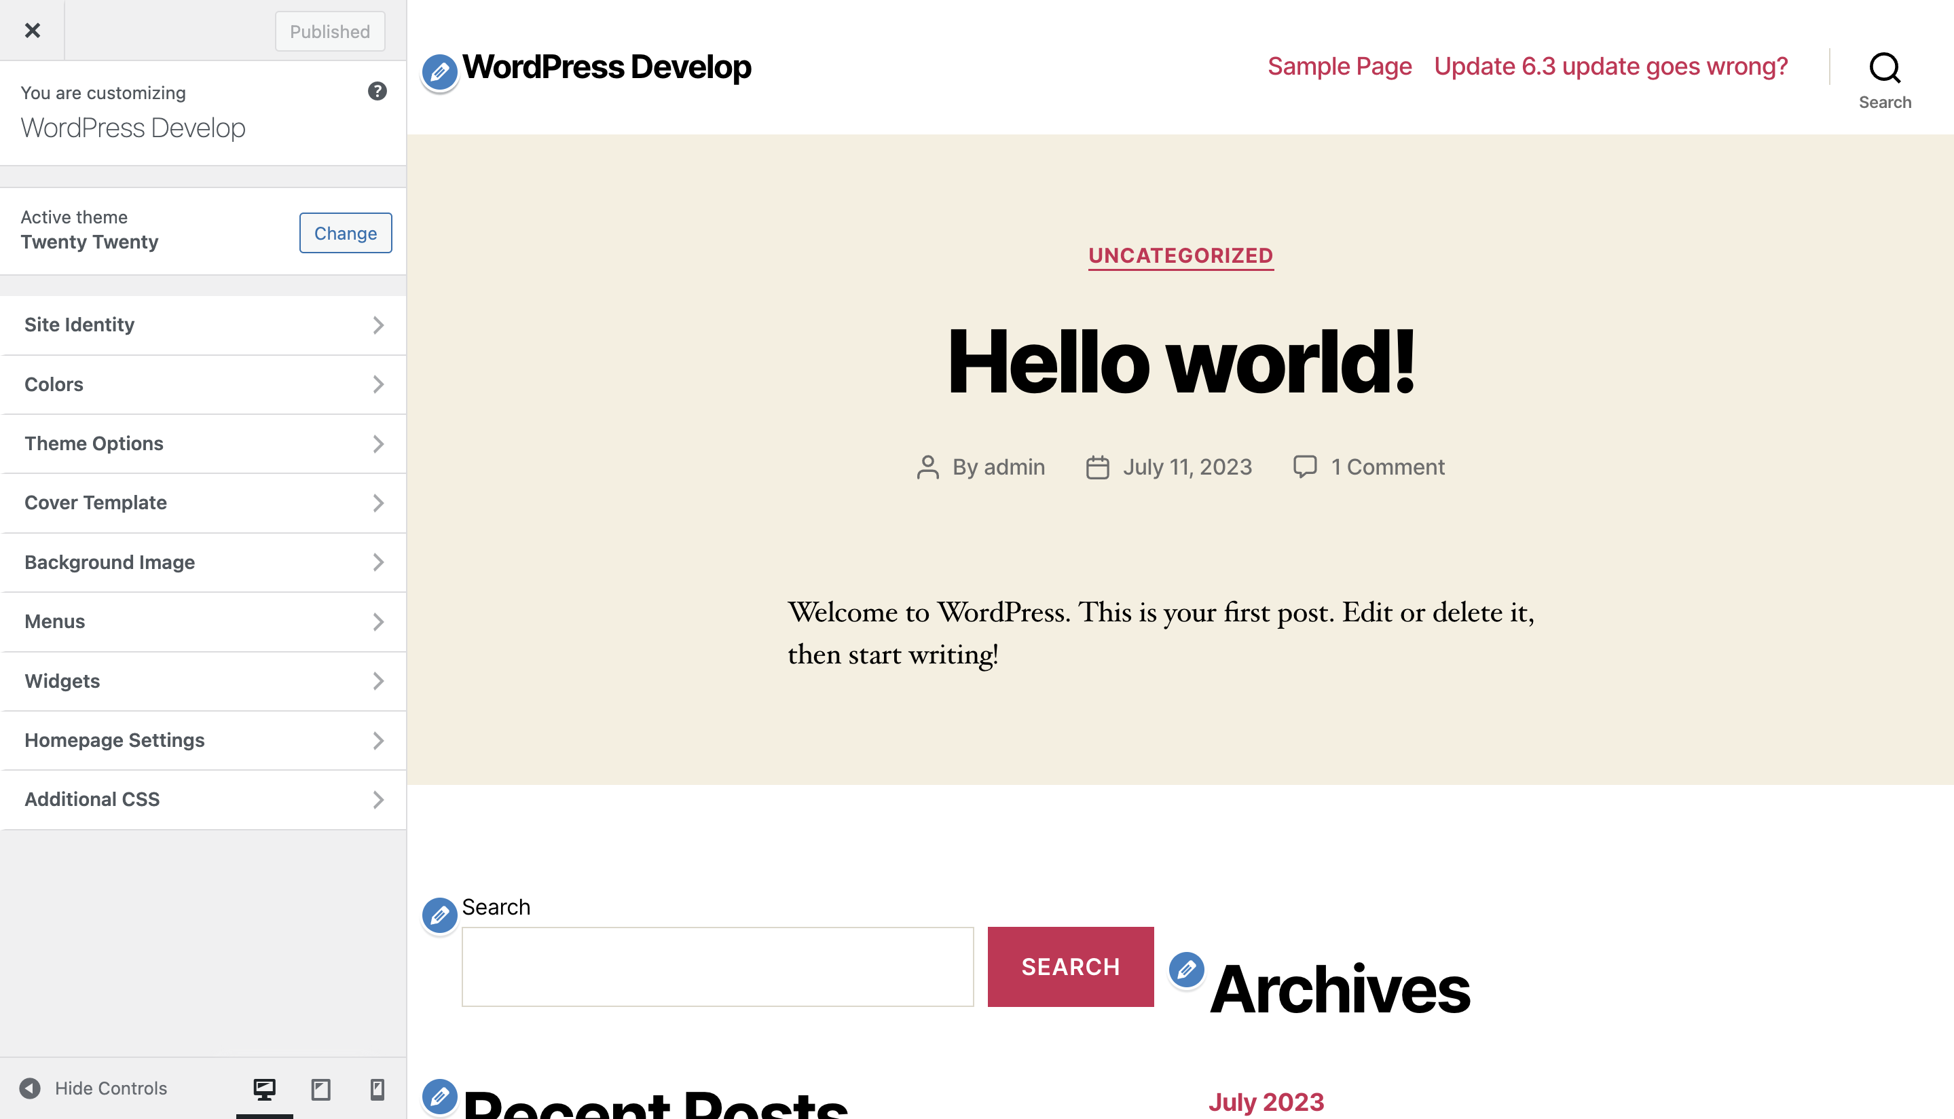The height and width of the screenshot is (1119, 1954).
Task: Toggle the desktop preview mode
Action: pyautogui.click(x=264, y=1090)
